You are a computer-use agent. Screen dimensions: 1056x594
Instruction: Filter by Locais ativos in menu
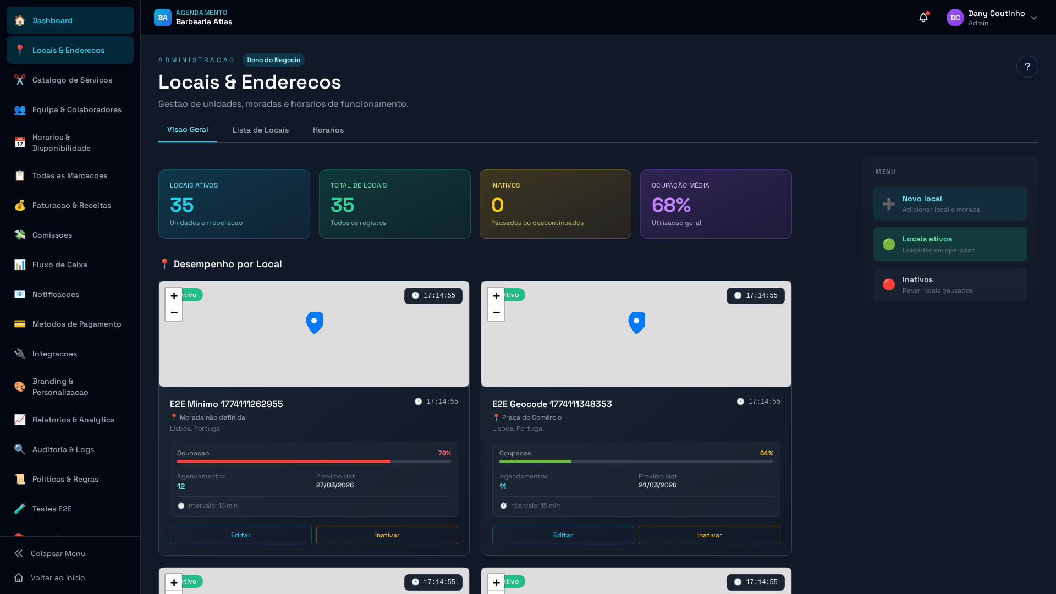point(950,244)
